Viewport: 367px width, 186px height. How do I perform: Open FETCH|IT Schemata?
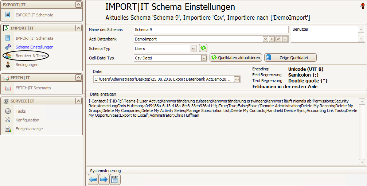point(33,88)
